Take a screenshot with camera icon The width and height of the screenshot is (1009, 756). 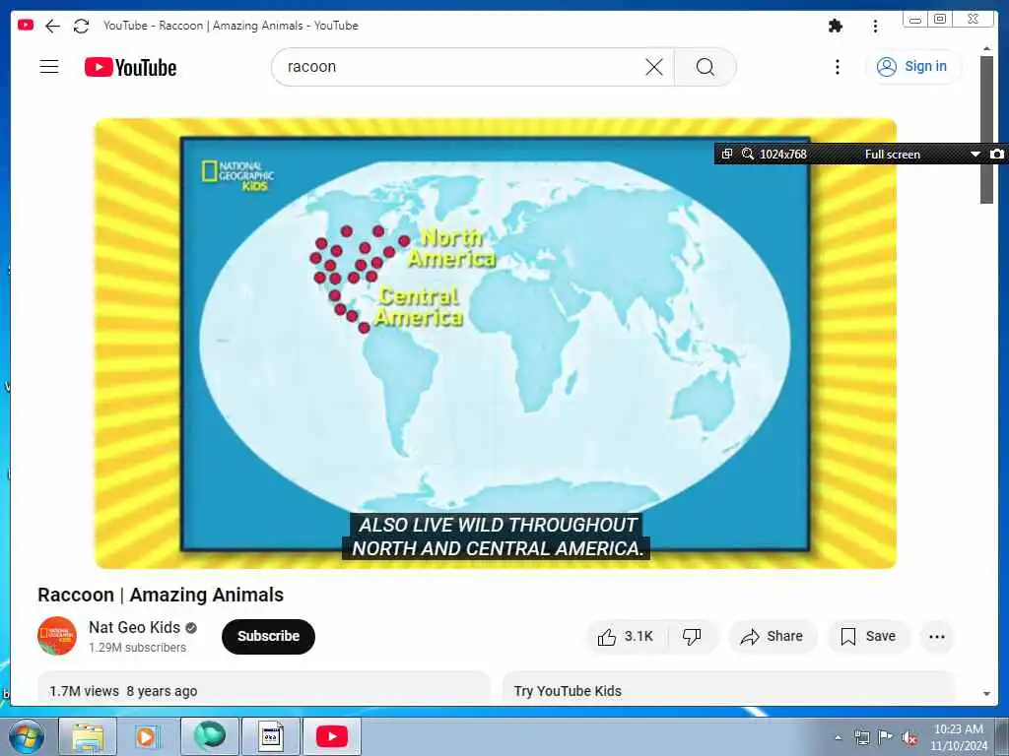997,154
